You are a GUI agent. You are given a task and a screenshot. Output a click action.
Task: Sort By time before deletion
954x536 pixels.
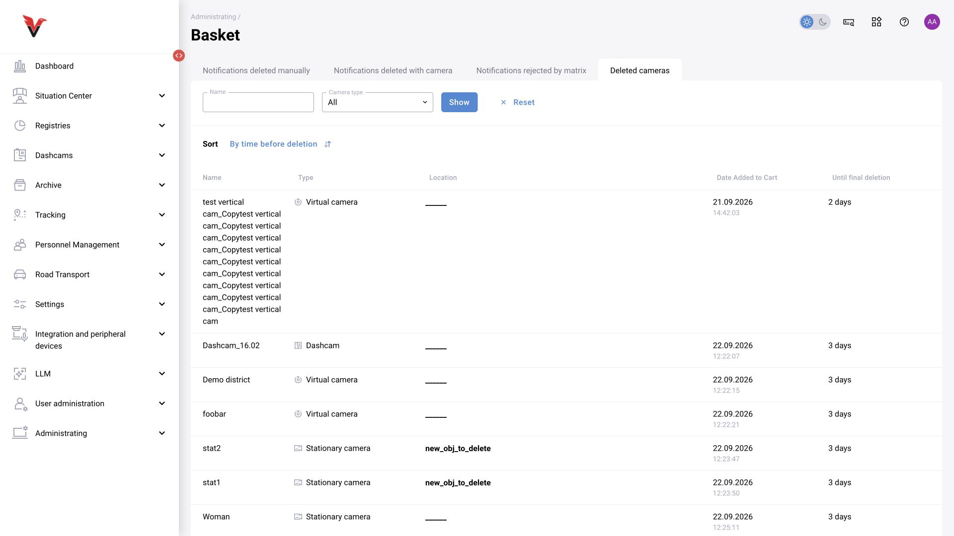click(273, 144)
